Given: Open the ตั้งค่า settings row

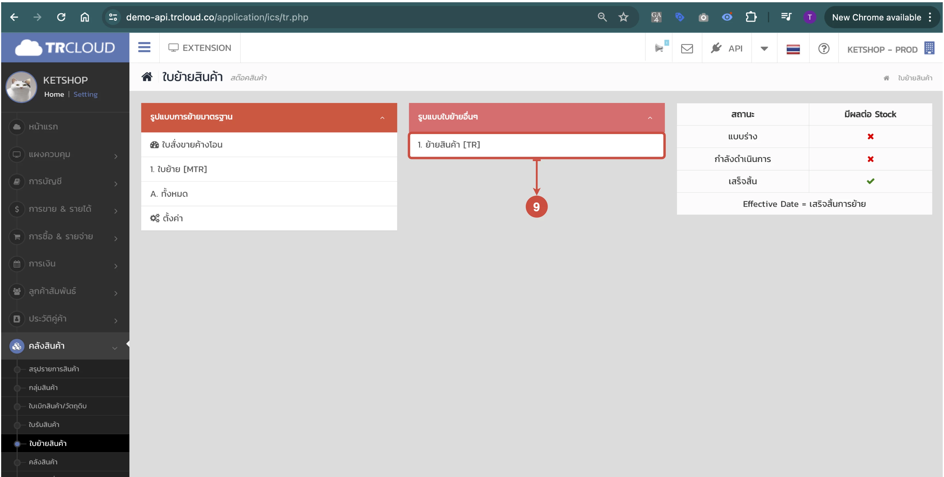Looking at the screenshot, I should point(172,219).
